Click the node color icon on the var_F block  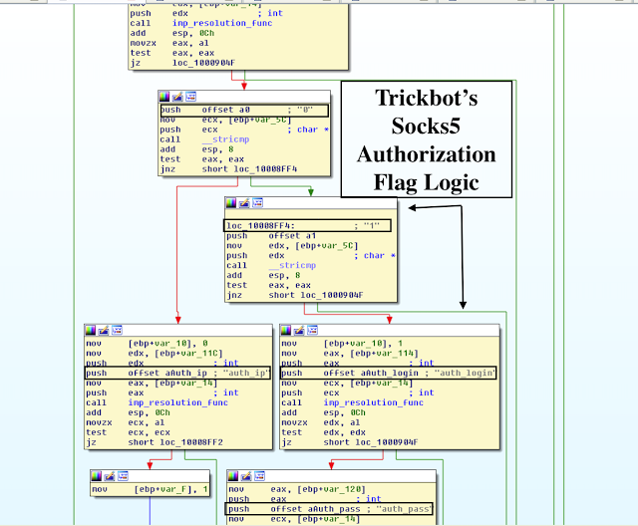point(97,475)
